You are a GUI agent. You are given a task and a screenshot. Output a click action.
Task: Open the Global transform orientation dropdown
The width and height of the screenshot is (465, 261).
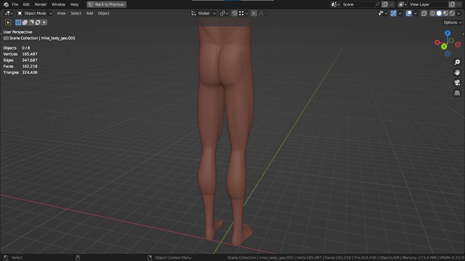point(203,13)
